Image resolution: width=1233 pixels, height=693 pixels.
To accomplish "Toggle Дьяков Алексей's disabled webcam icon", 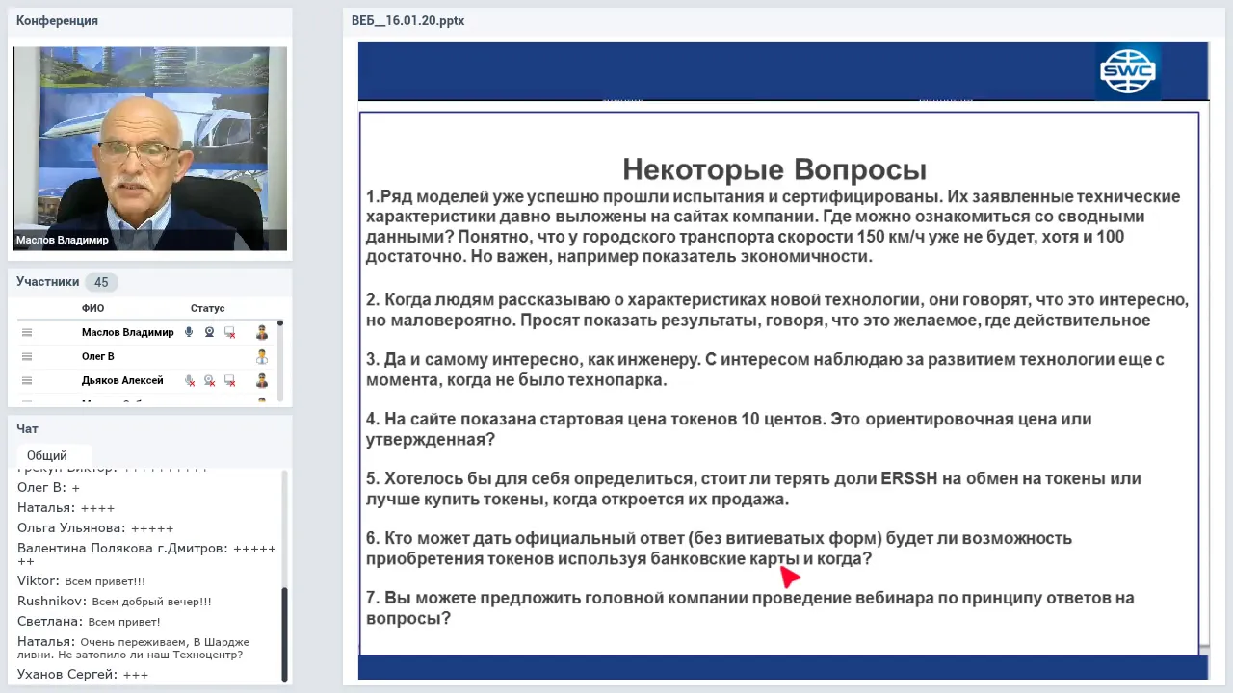I will [209, 381].
